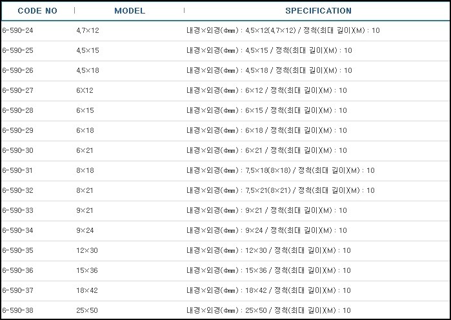Click the 7,5×21(8×21) specification text
The height and width of the screenshot is (320, 451).
(x=268, y=190)
